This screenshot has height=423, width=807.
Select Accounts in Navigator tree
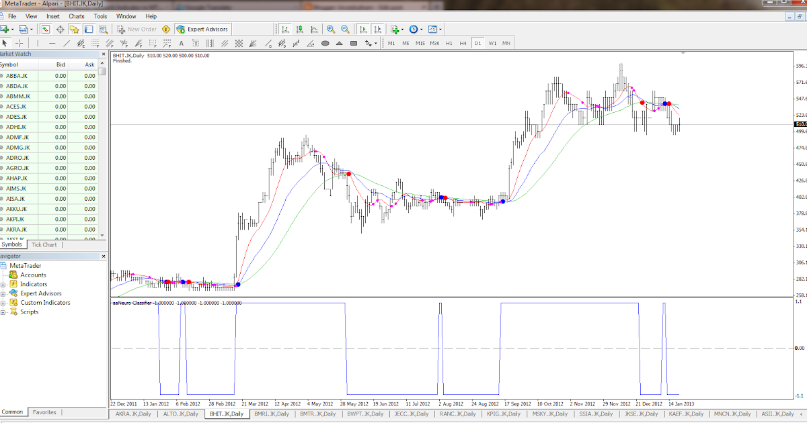pyautogui.click(x=33, y=275)
